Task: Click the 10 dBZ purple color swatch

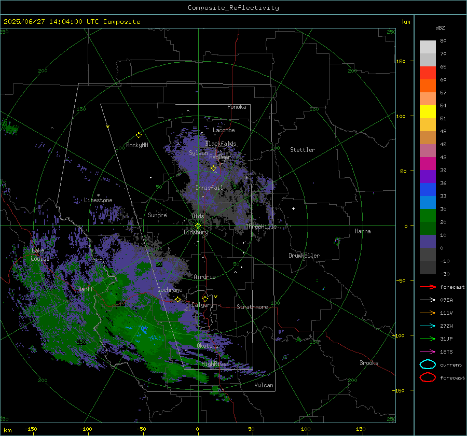Action: coord(428,242)
